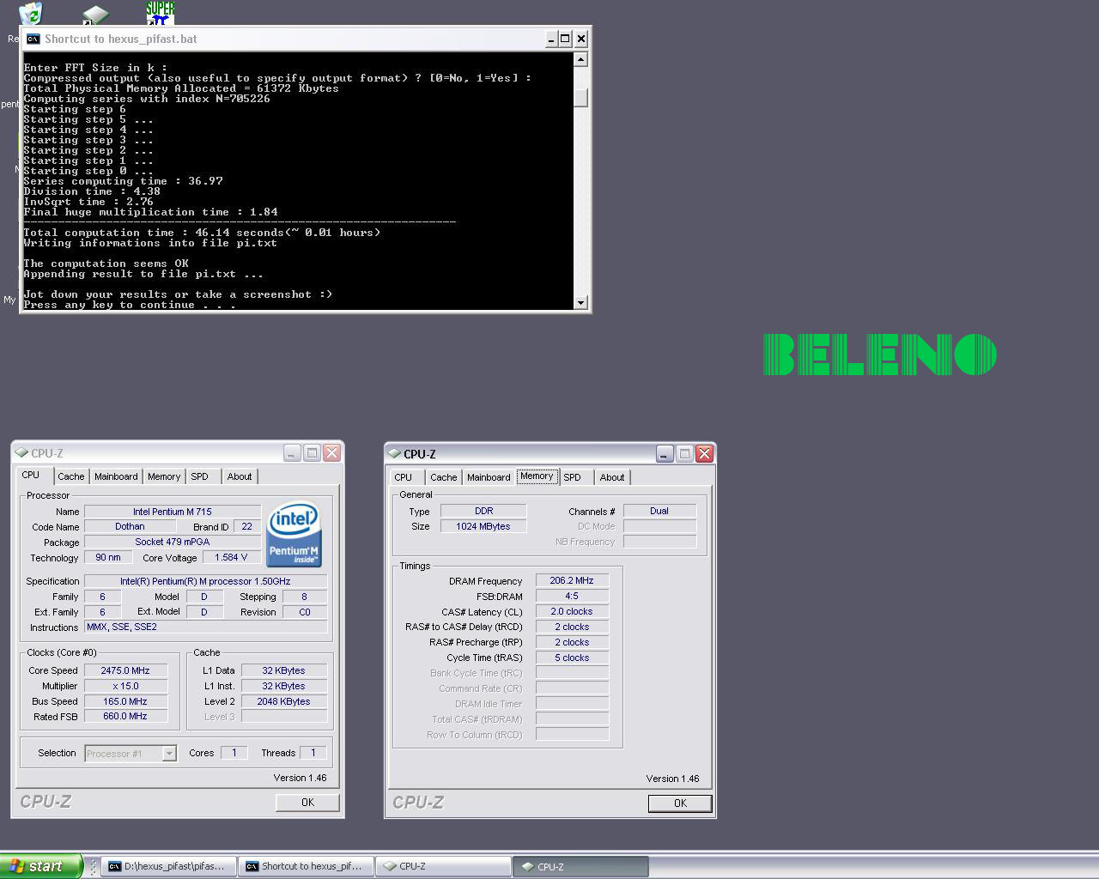Click the Core Speed value 2475.0 MHz
The image size is (1099, 879).
pos(125,670)
